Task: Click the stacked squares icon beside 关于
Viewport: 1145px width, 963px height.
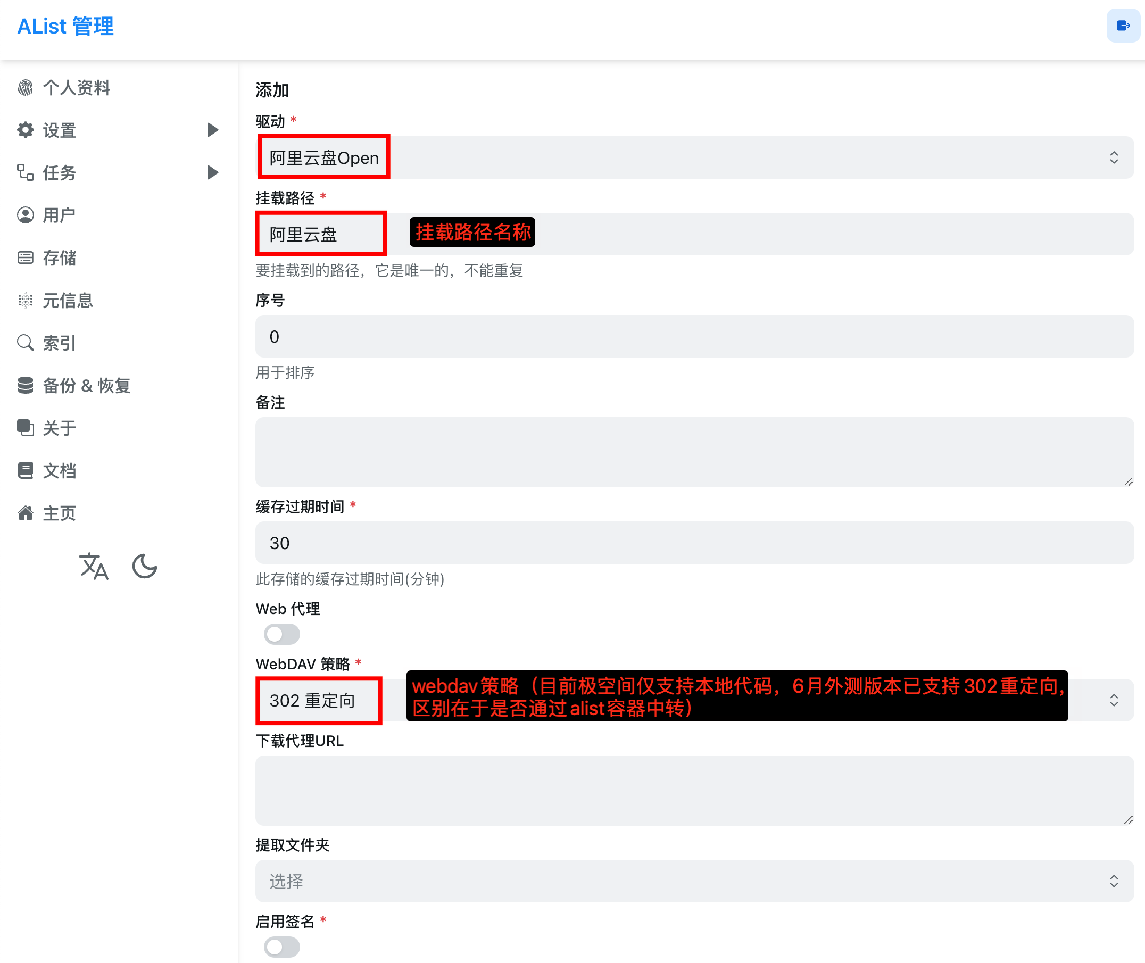Action: point(25,428)
